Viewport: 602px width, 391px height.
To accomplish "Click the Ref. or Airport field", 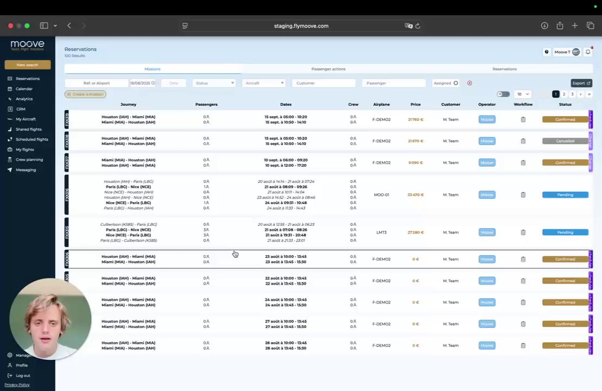I will [97, 83].
